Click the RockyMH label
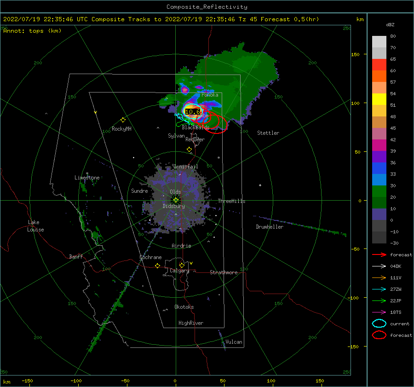This screenshot has width=414, height=387. pos(121,129)
